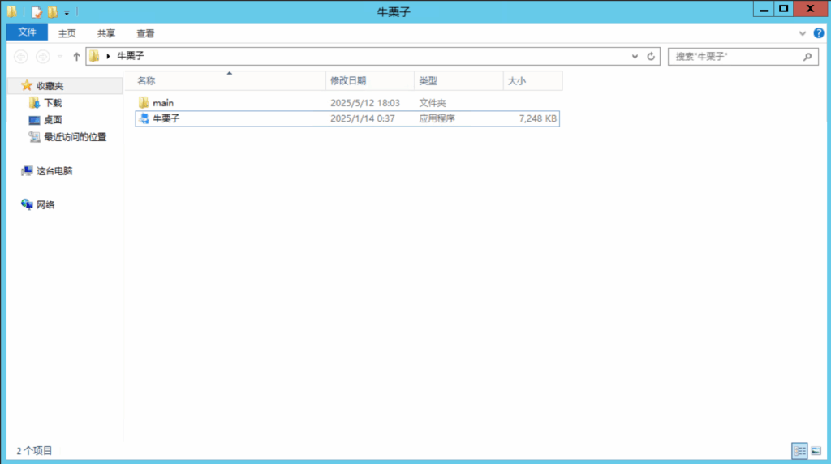Maximize the 牛栗子 window
831x464 pixels.
tap(784, 9)
